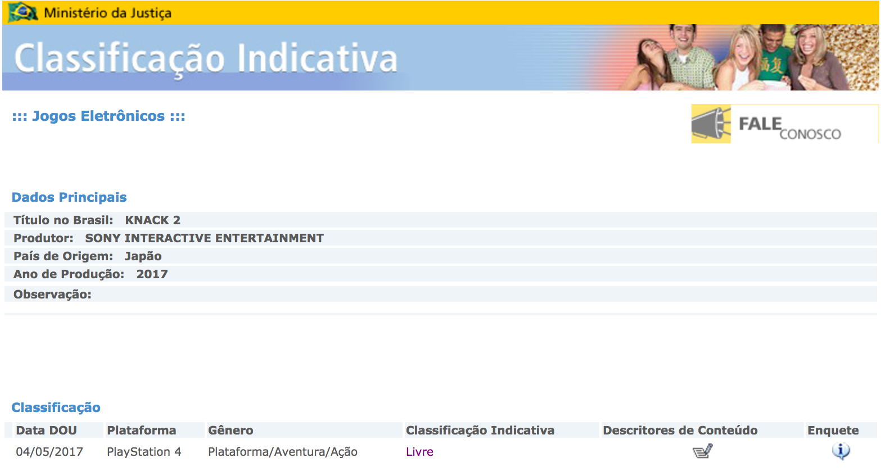The image size is (881, 471).
Task: Click the Classificação section heading
Action: (56, 407)
